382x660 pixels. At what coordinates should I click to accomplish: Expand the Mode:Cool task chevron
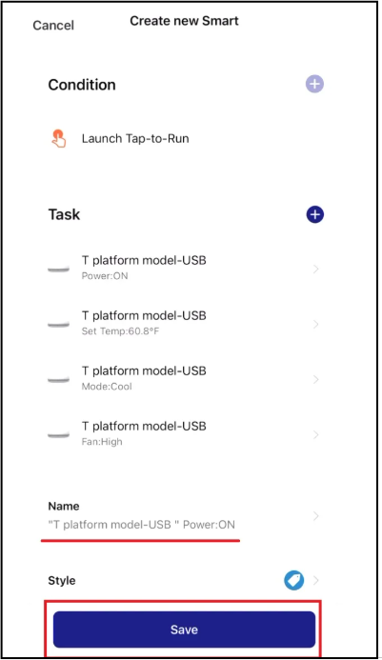coord(316,379)
